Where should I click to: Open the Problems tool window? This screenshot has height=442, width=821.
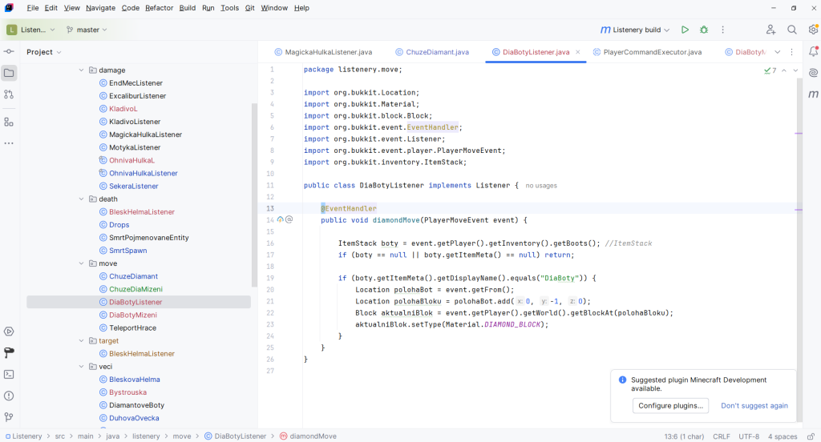pyautogui.click(x=9, y=396)
